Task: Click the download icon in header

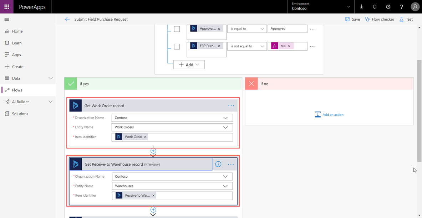Action: [361, 7]
